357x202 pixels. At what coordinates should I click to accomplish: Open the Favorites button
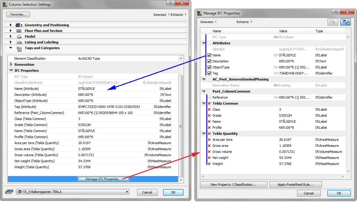pos(18,14)
